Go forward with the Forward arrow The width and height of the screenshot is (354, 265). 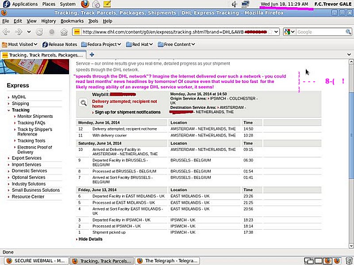click(x=19, y=32)
